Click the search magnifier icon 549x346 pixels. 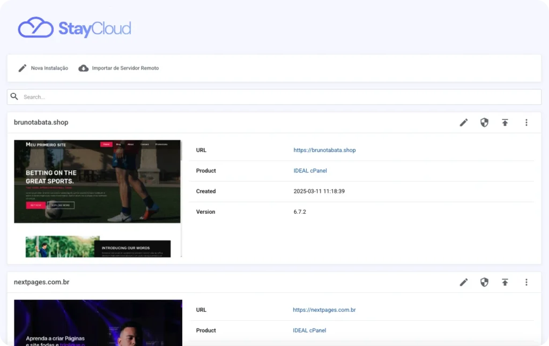pos(14,96)
